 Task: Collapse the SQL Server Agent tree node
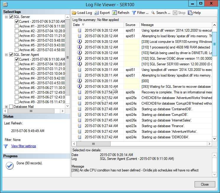tap(6, 55)
